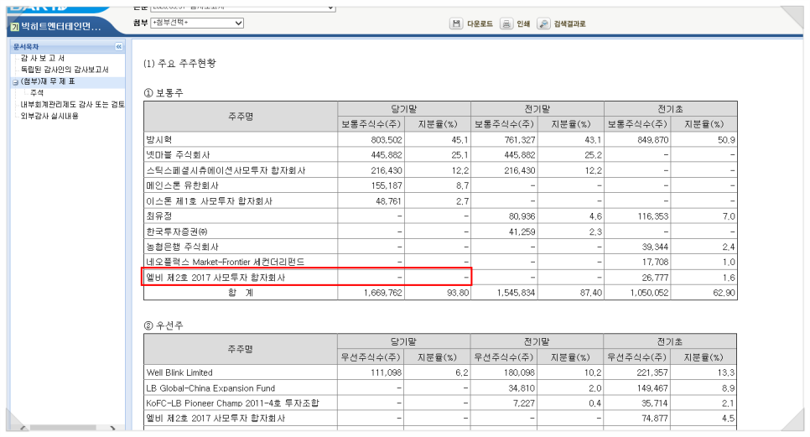
Task: Click the value 74,877 cell
Action: coord(637,419)
